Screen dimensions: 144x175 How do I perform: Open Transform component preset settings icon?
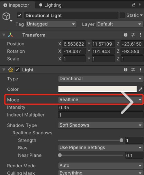coord(133,35)
